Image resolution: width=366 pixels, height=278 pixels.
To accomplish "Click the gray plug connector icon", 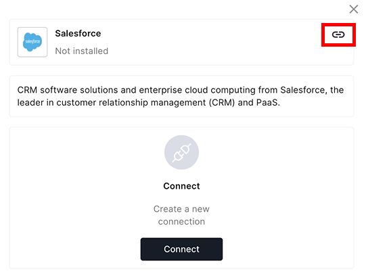I will click(181, 152).
